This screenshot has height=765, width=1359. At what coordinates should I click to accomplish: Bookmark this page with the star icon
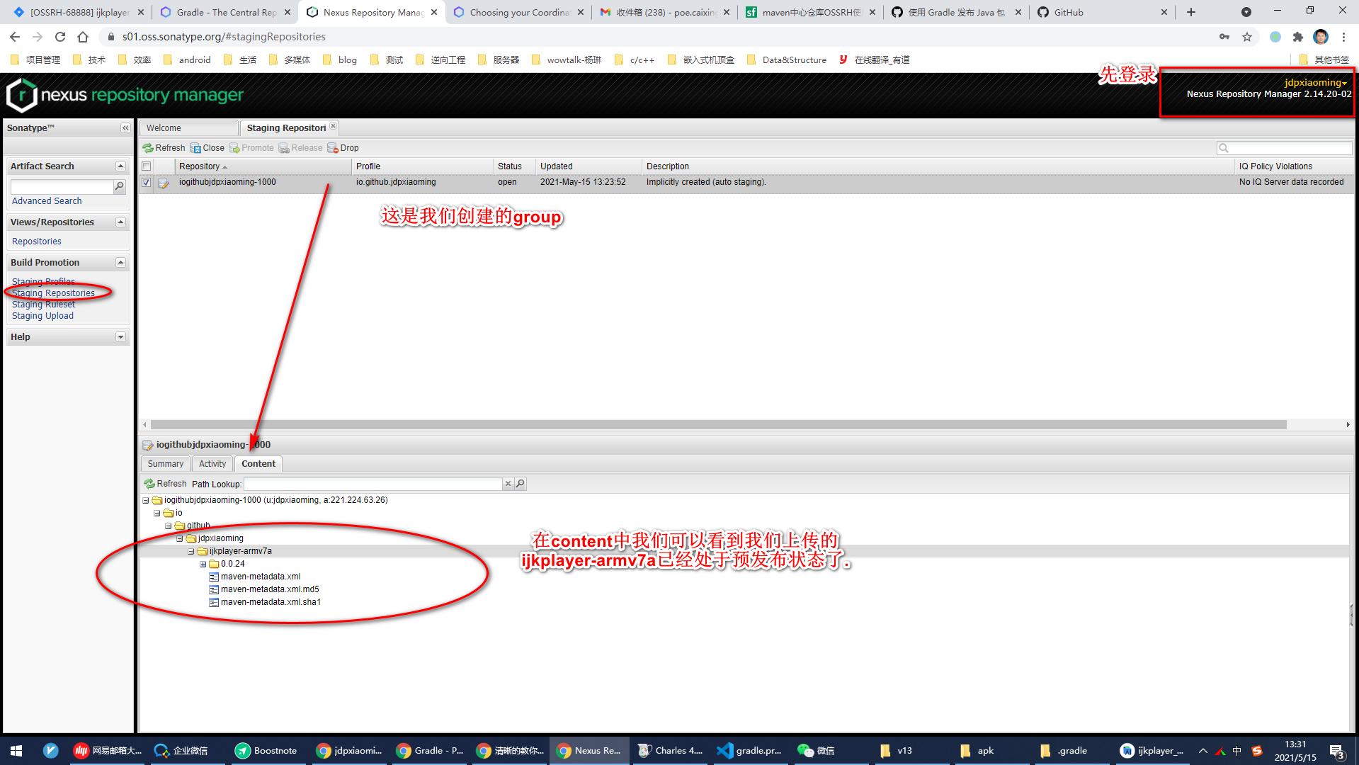1247,37
